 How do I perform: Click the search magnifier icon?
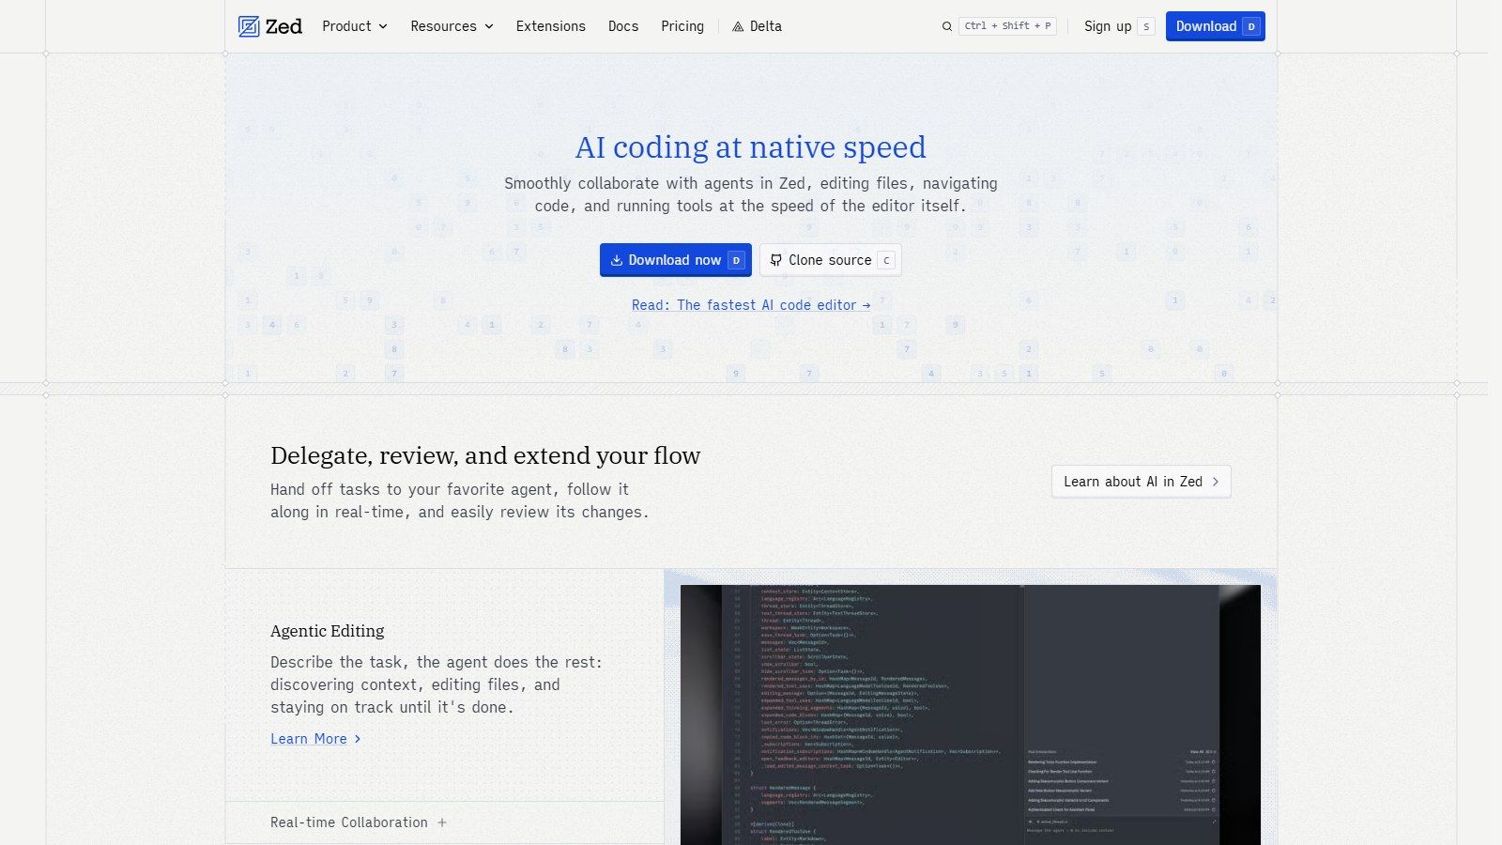click(947, 26)
